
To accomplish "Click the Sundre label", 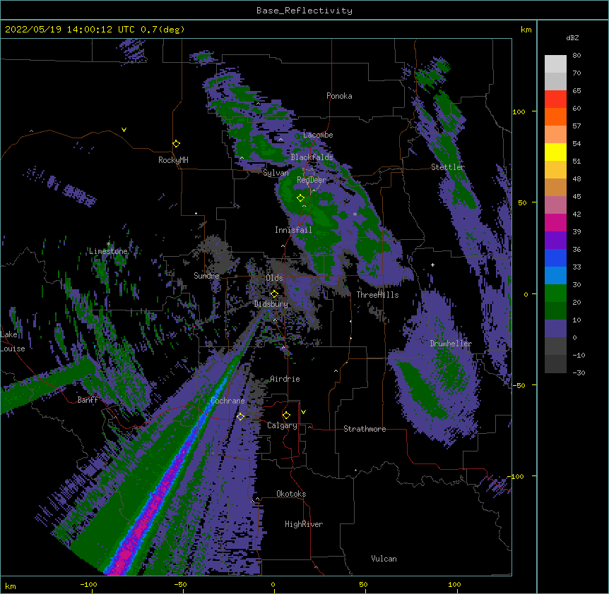I will (x=206, y=276).
